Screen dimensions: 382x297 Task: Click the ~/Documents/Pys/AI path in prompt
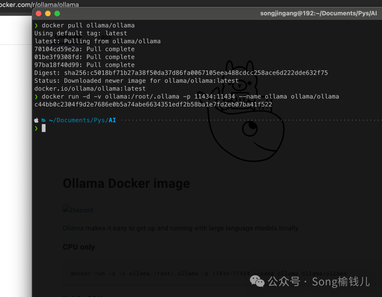[x=82, y=120]
